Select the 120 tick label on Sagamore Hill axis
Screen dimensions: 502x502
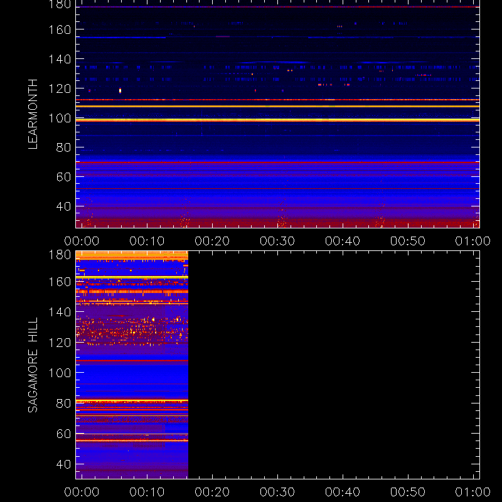[60, 343]
